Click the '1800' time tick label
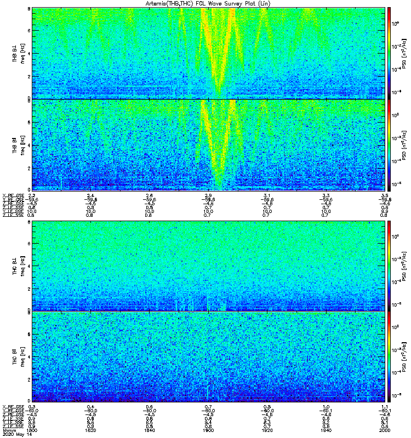411x438 pixels. (x=32, y=430)
